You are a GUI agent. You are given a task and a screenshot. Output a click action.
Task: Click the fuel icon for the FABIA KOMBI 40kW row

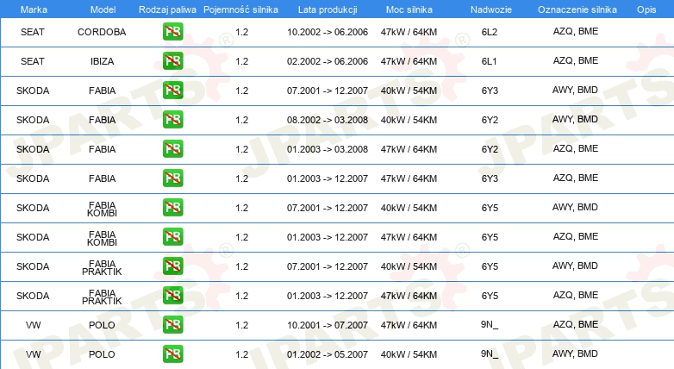(172, 207)
